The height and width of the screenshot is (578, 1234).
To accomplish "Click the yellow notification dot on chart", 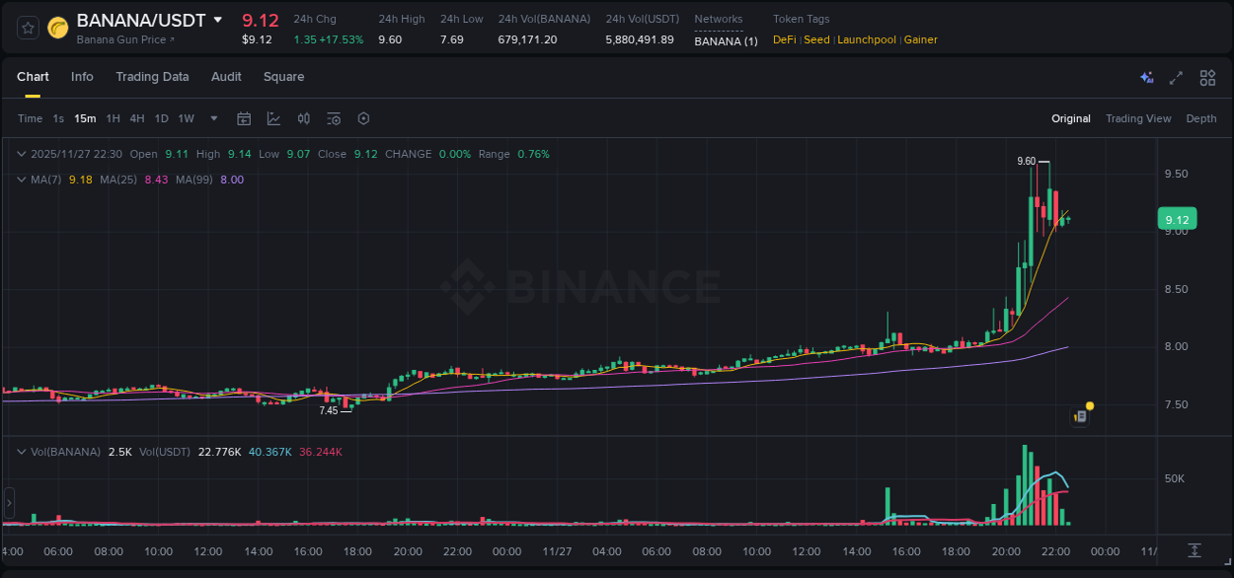I will pos(1088,405).
